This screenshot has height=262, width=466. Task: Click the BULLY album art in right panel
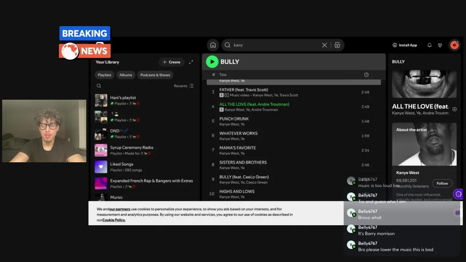click(424, 84)
